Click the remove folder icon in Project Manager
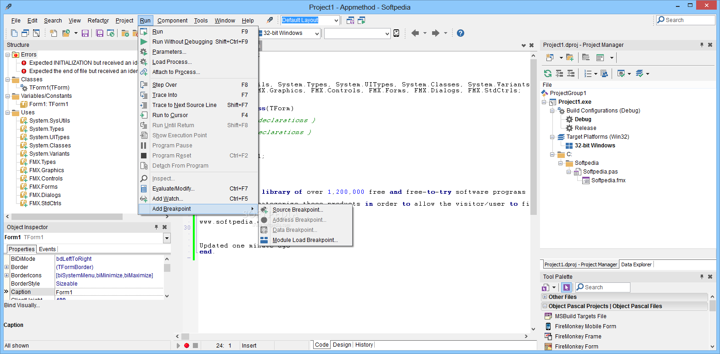Image resolution: width=720 pixels, height=354 pixels. click(x=585, y=57)
